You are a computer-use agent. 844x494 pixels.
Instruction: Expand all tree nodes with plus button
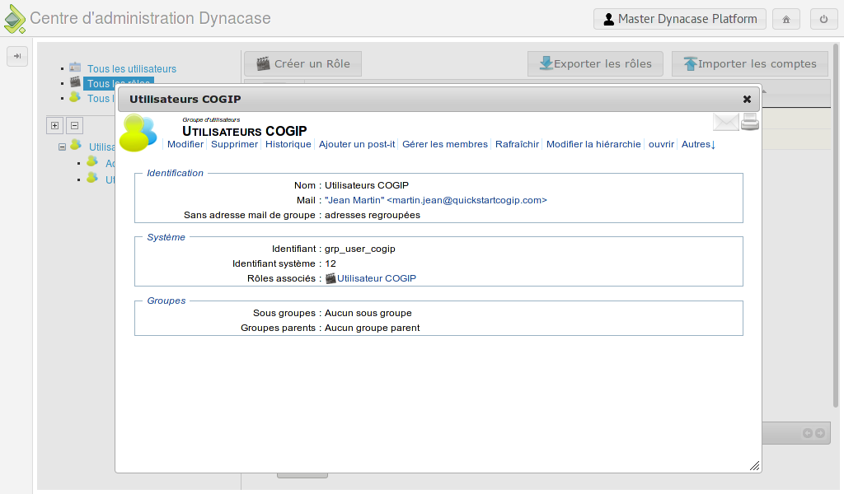[55, 125]
